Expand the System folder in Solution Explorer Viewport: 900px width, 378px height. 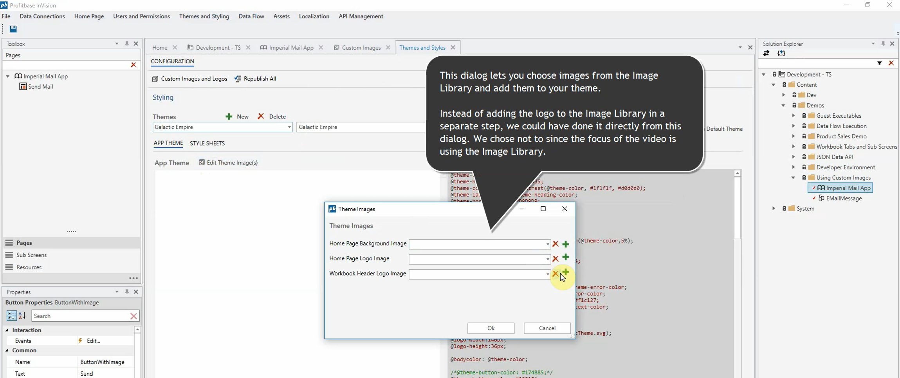point(774,209)
